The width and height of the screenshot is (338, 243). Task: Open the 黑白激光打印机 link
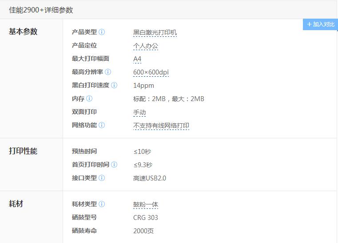pos(155,32)
